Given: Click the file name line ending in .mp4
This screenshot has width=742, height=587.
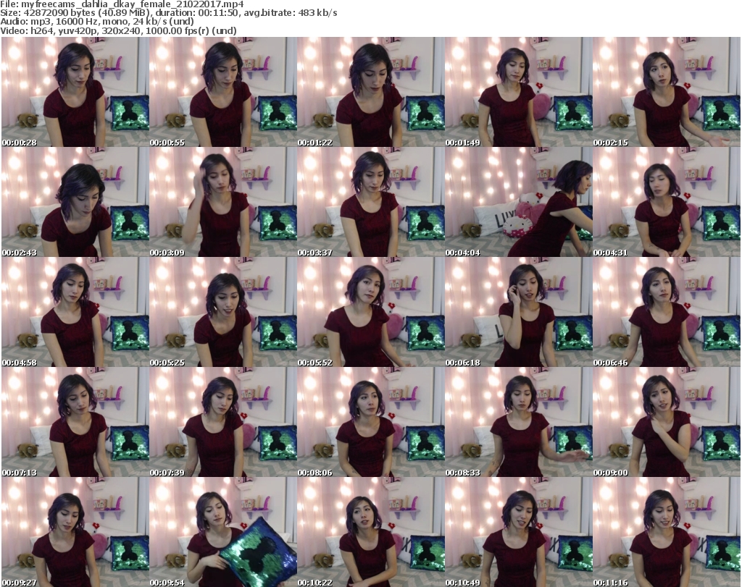Looking at the screenshot, I should point(122,4).
